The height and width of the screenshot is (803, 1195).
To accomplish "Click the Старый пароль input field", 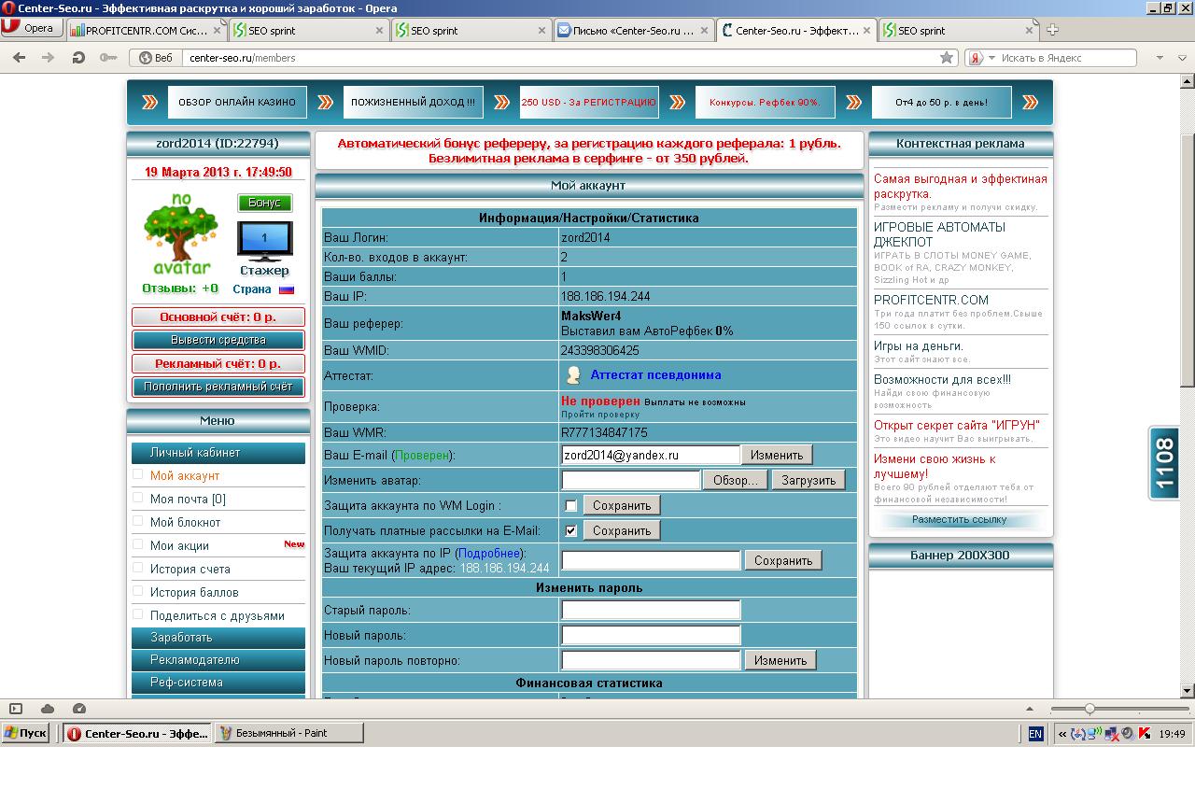I will 651,611.
